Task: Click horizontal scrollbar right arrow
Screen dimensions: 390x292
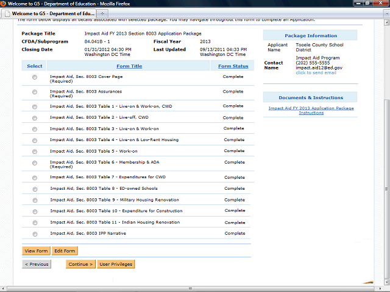Action: [x=379, y=289]
